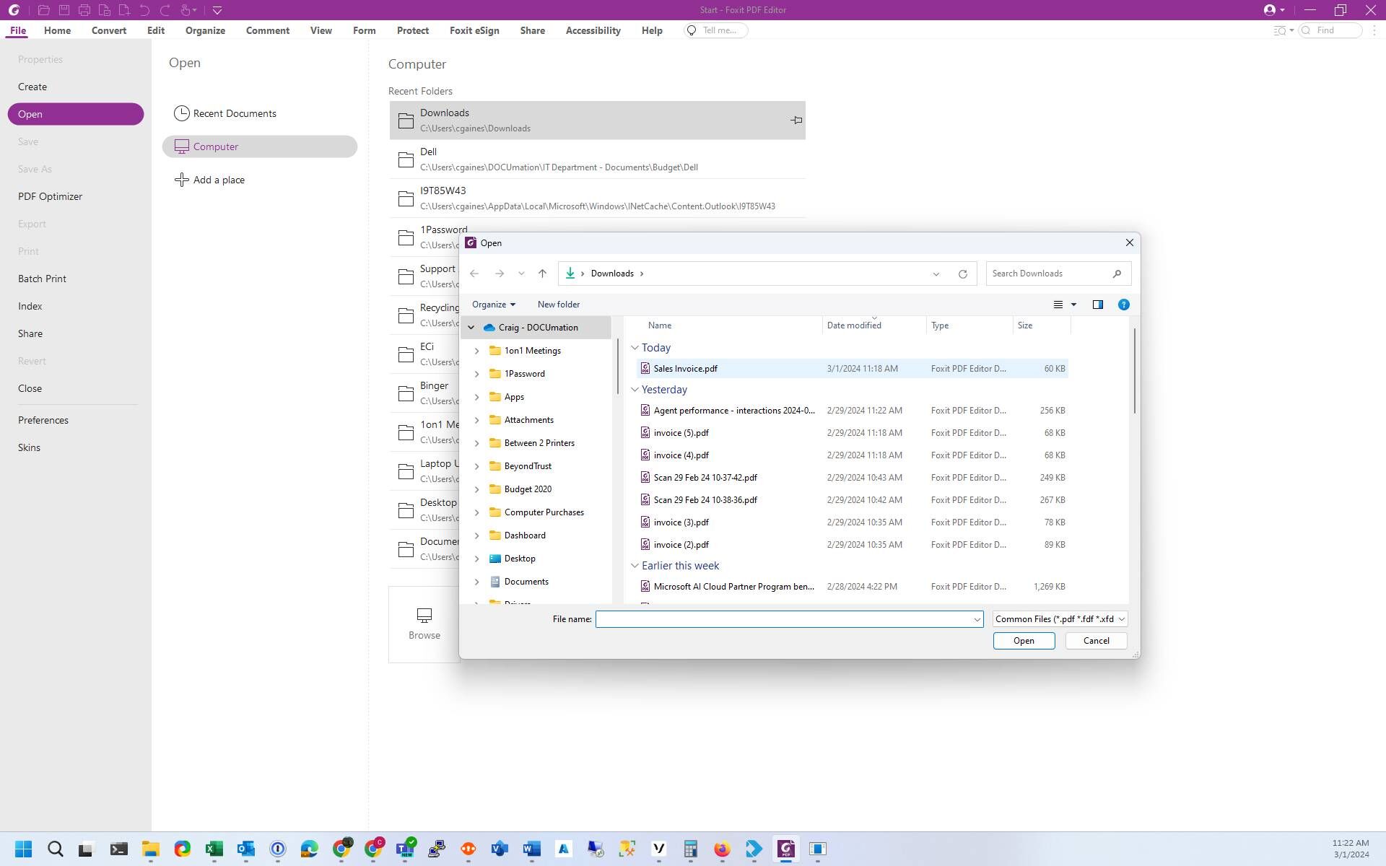Click the Add a place plus icon
Viewport: 1386px width, 866px height.
tap(182, 180)
